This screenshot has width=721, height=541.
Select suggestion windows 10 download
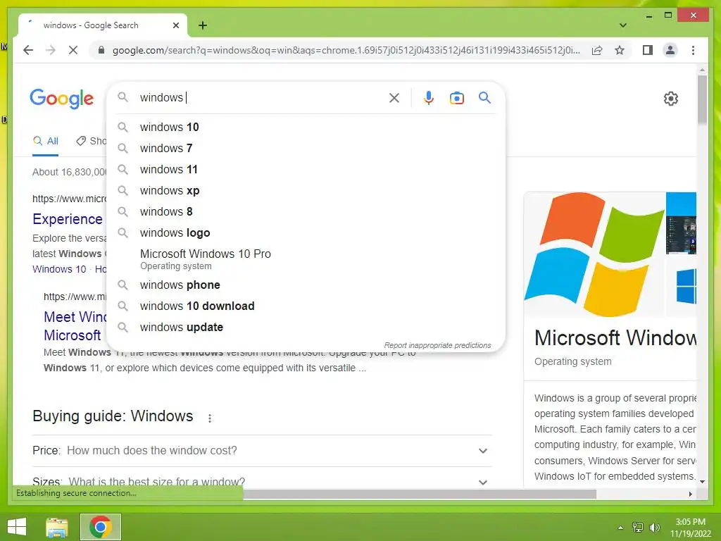pyautogui.click(x=306, y=306)
